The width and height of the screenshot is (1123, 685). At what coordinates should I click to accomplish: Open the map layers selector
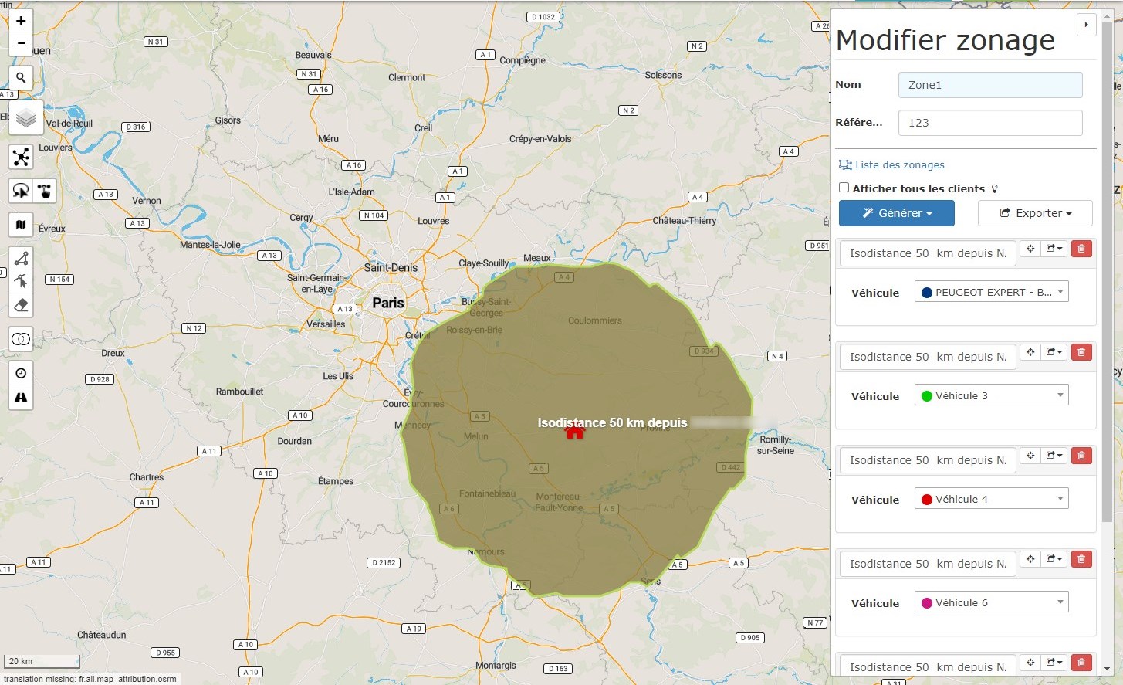coord(25,118)
